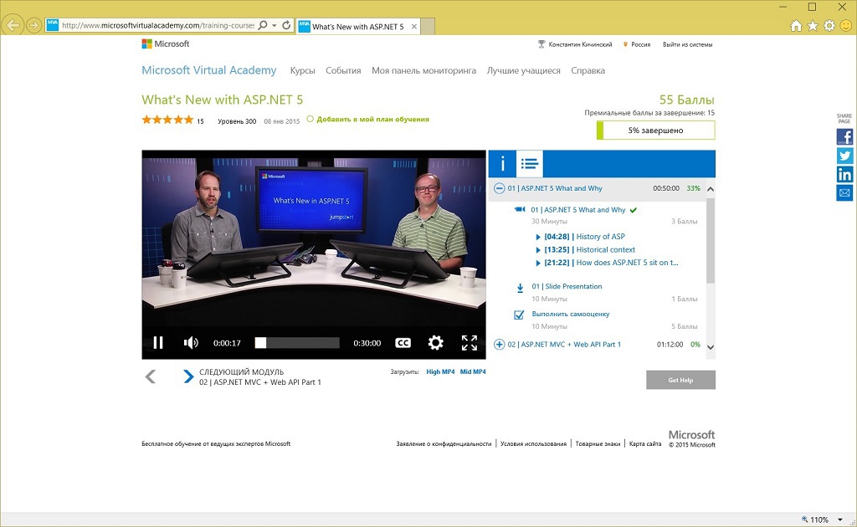Go to previous module arrow

pyautogui.click(x=151, y=376)
